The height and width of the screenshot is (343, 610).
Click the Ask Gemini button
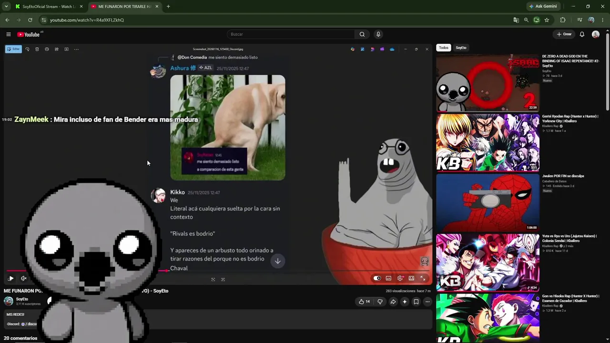pos(542,7)
